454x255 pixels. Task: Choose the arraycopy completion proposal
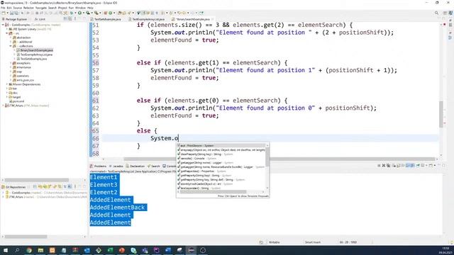click(221, 150)
